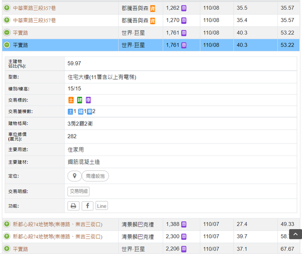Viewport: 302px width, 254px height.
Task: Jump back to top arrow button
Action: click(295, 234)
